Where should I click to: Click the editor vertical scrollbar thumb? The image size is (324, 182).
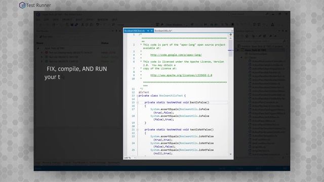[x=231, y=48]
